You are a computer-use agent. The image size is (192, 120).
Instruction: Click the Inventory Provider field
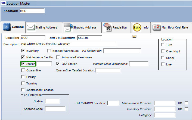click(165, 109)
